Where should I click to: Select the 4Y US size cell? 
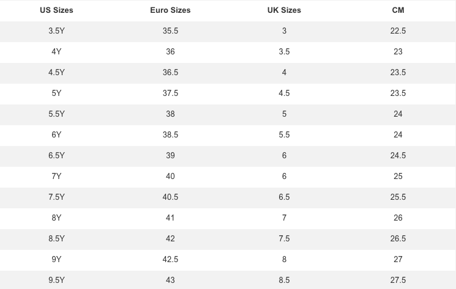[56, 52]
